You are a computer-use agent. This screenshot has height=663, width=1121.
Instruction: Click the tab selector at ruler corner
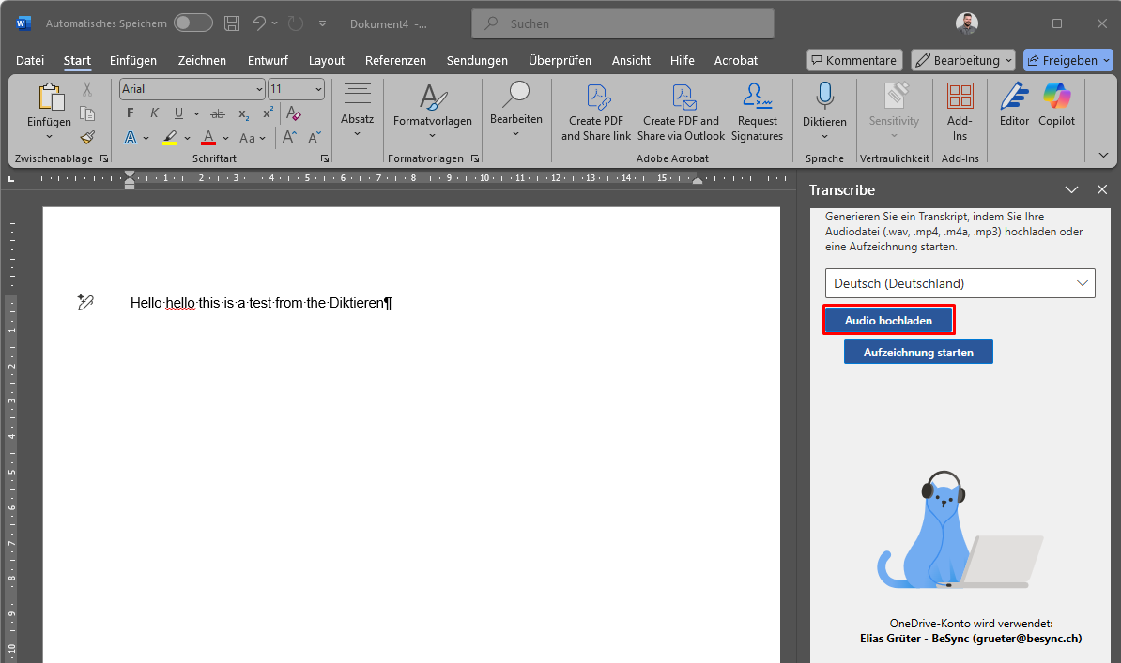[x=11, y=178]
